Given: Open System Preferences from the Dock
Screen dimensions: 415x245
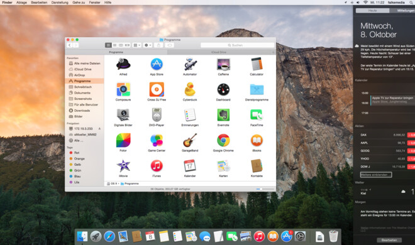Looking at the screenshot, I should tap(300, 236).
